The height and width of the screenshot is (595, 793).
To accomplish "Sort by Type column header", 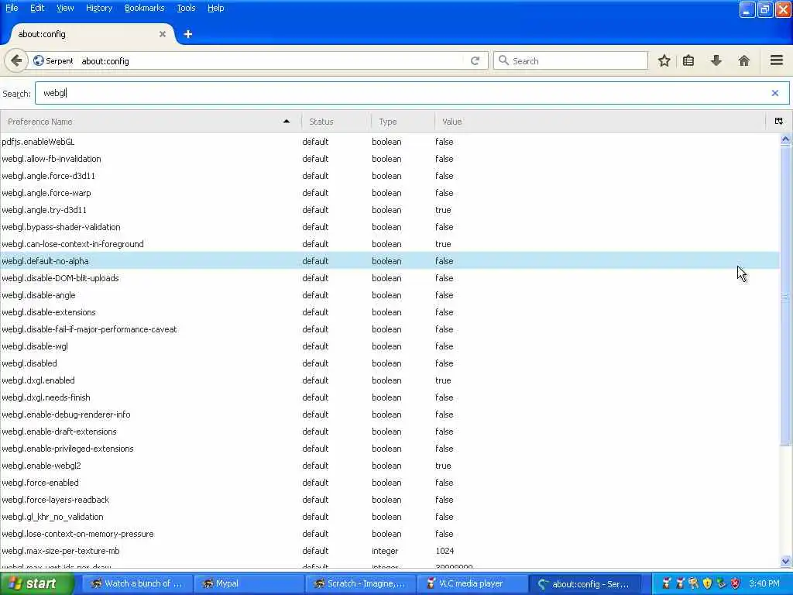I will coord(403,122).
